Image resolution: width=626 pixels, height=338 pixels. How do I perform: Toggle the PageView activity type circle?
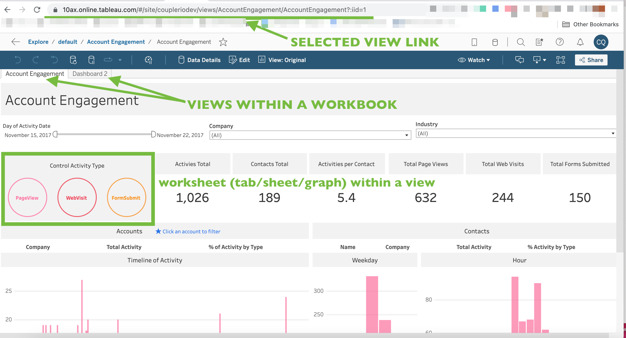click(27, 198)
